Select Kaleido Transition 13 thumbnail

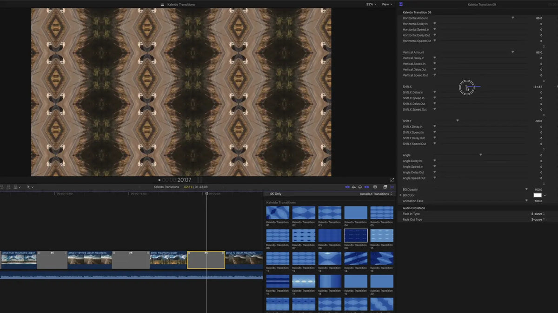click(330, 258)
